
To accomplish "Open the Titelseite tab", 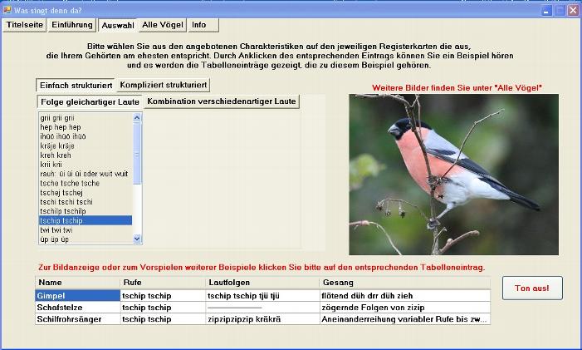I will (x=25, y=25).
